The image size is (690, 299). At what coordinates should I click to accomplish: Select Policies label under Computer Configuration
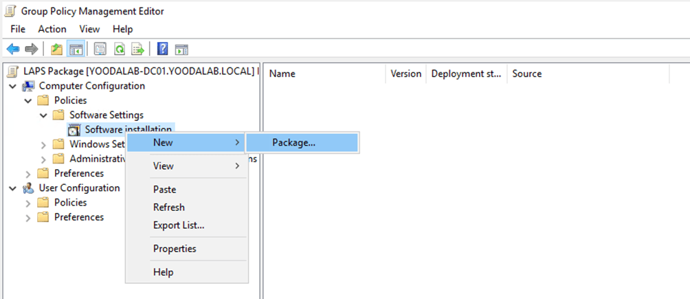pos(70,100)
